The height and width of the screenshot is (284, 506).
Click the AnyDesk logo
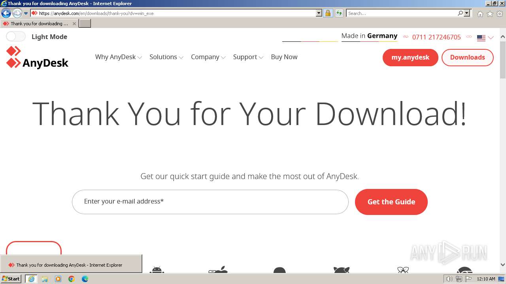coord(38,58)
